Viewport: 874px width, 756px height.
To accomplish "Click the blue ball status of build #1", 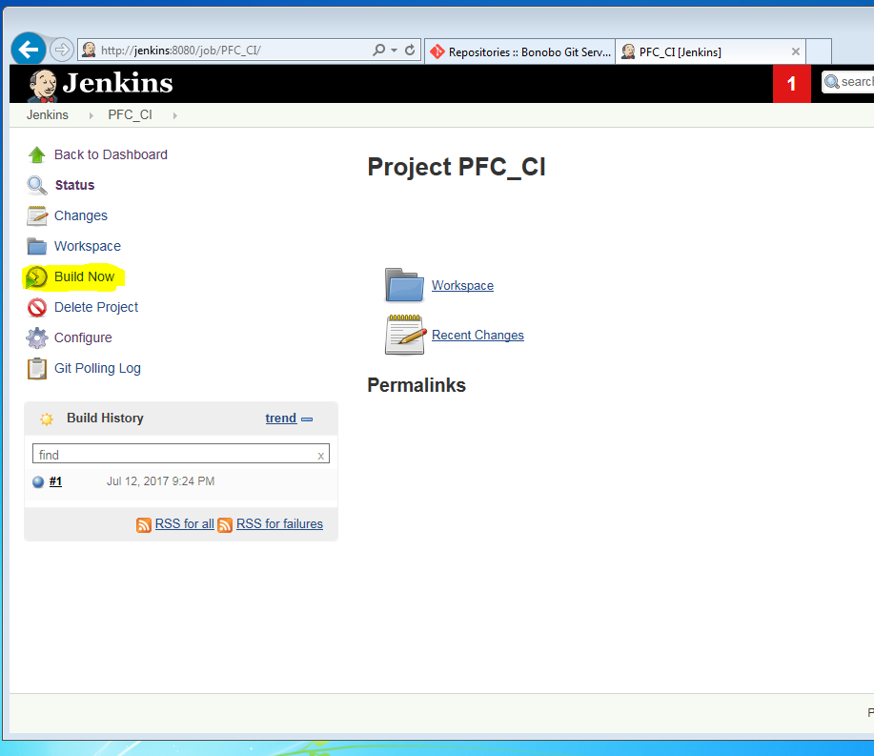I will click(38, 482).
